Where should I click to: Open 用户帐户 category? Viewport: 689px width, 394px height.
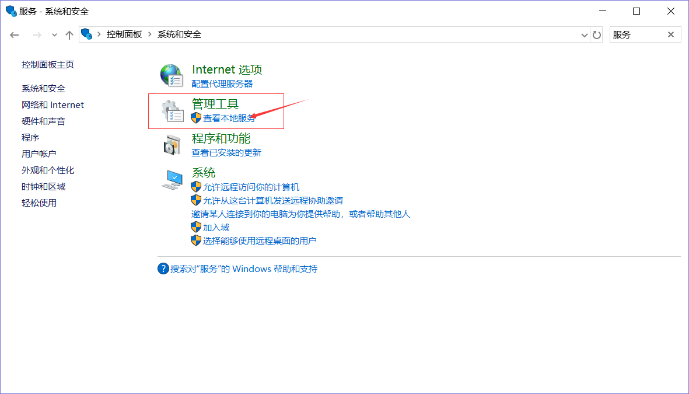click(39, 154)
